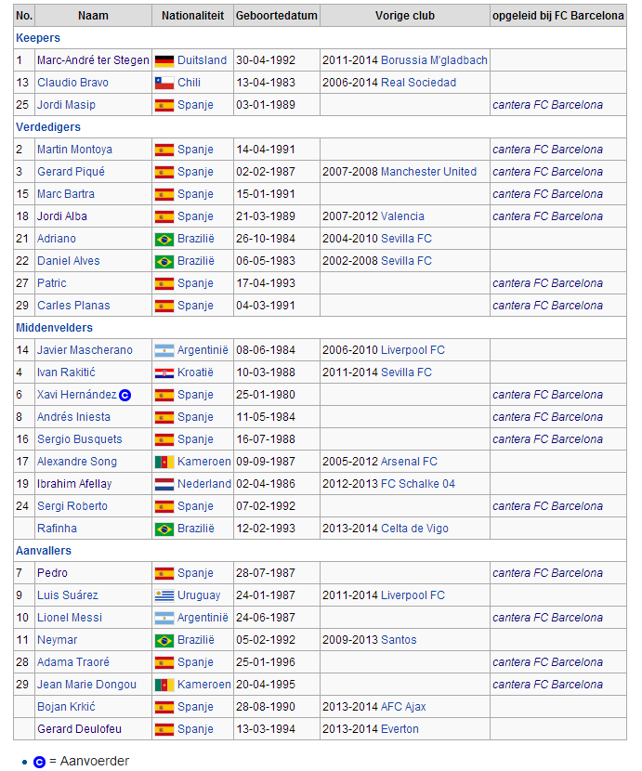Click the '= Aanvoerder' legend text
642x771 pixels.
89,761
